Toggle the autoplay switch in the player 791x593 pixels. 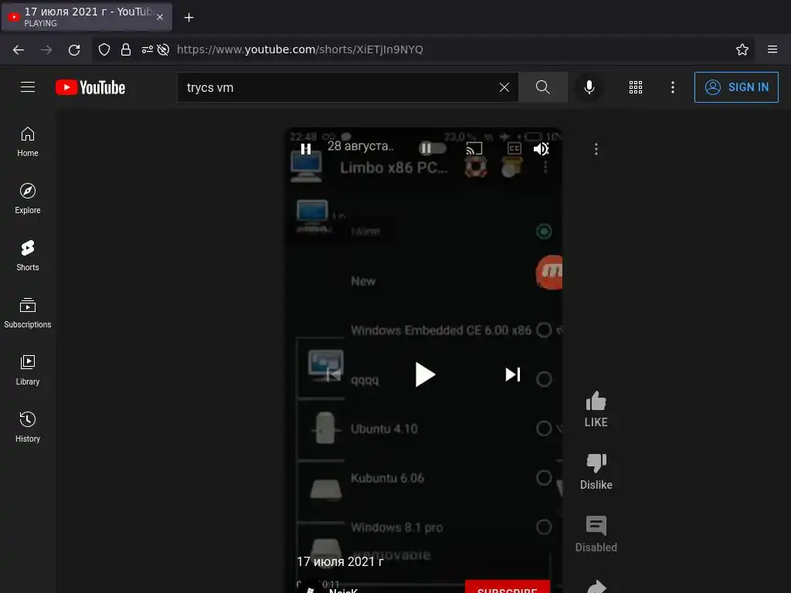433,148
